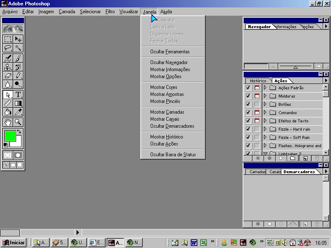Select the Zoom magnifier tool

point(18,122)
